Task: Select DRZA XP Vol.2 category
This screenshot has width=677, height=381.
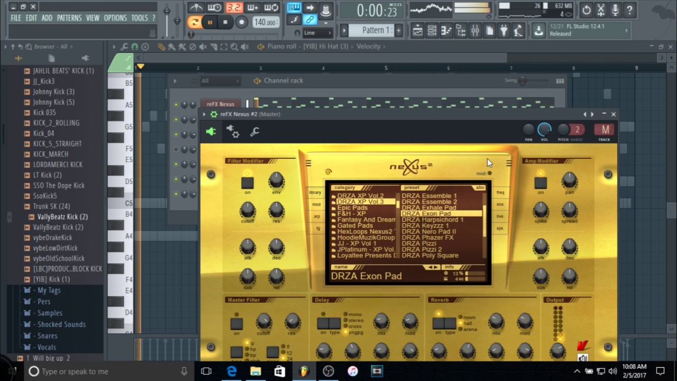Action: 361,196
